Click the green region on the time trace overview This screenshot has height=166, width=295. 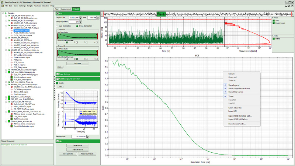[161, 14]
